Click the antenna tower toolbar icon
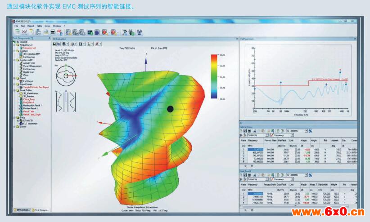Screen dimensions: 370x222 pyautogui.click(x=140, y=32)
